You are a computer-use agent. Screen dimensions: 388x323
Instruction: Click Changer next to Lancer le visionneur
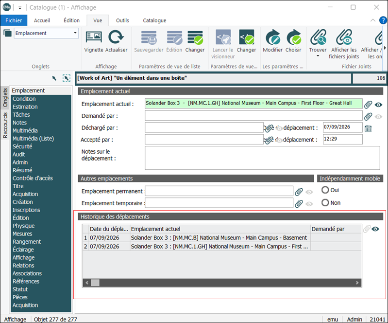(x=247, y=37)
